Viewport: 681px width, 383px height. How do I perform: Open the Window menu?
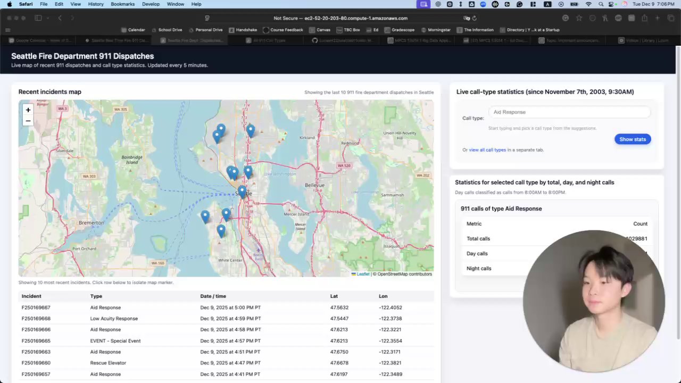point(176,4)
